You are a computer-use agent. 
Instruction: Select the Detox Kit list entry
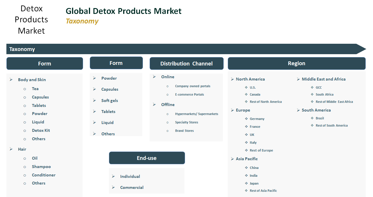pyautogui.click(x=40, y=130)
